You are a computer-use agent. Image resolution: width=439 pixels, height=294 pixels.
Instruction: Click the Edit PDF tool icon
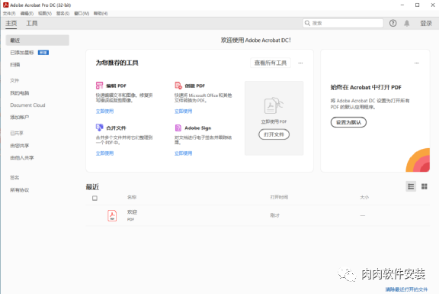point(99,86)
